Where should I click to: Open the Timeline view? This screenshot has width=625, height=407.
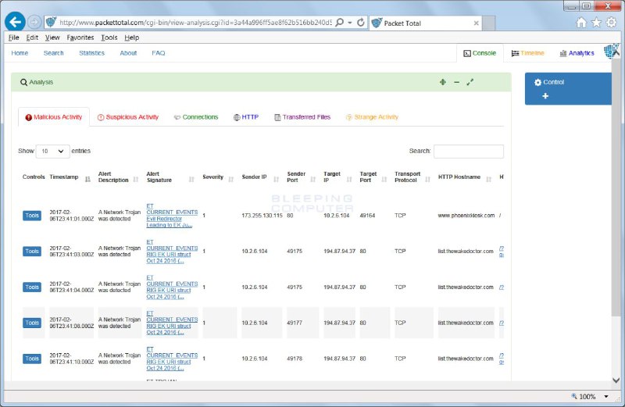pos(528,53)
